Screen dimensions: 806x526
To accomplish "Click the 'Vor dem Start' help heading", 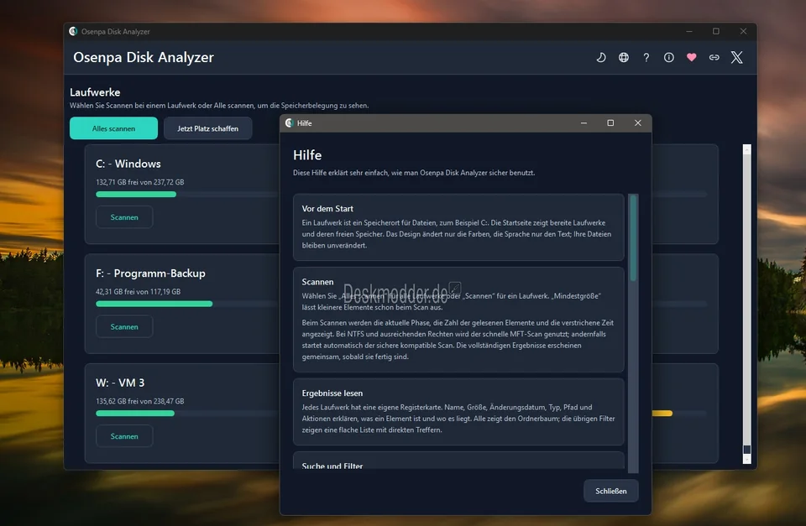I will (327, 209).
